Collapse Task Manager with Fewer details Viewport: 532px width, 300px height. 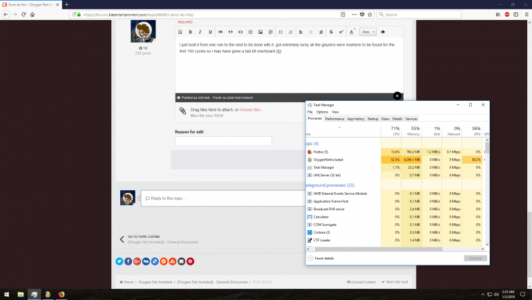(323, 258)
